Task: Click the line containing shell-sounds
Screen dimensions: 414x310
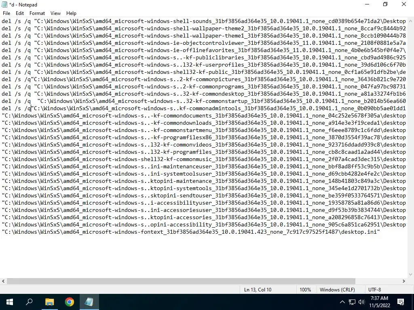Action: pyautogui.click(x=204, y=21)
